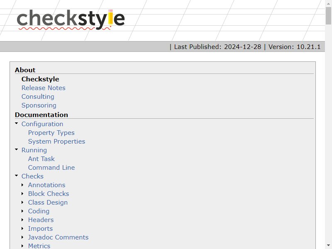
Task: Collapse the Configuration section arrow
Action: point(17,123)
